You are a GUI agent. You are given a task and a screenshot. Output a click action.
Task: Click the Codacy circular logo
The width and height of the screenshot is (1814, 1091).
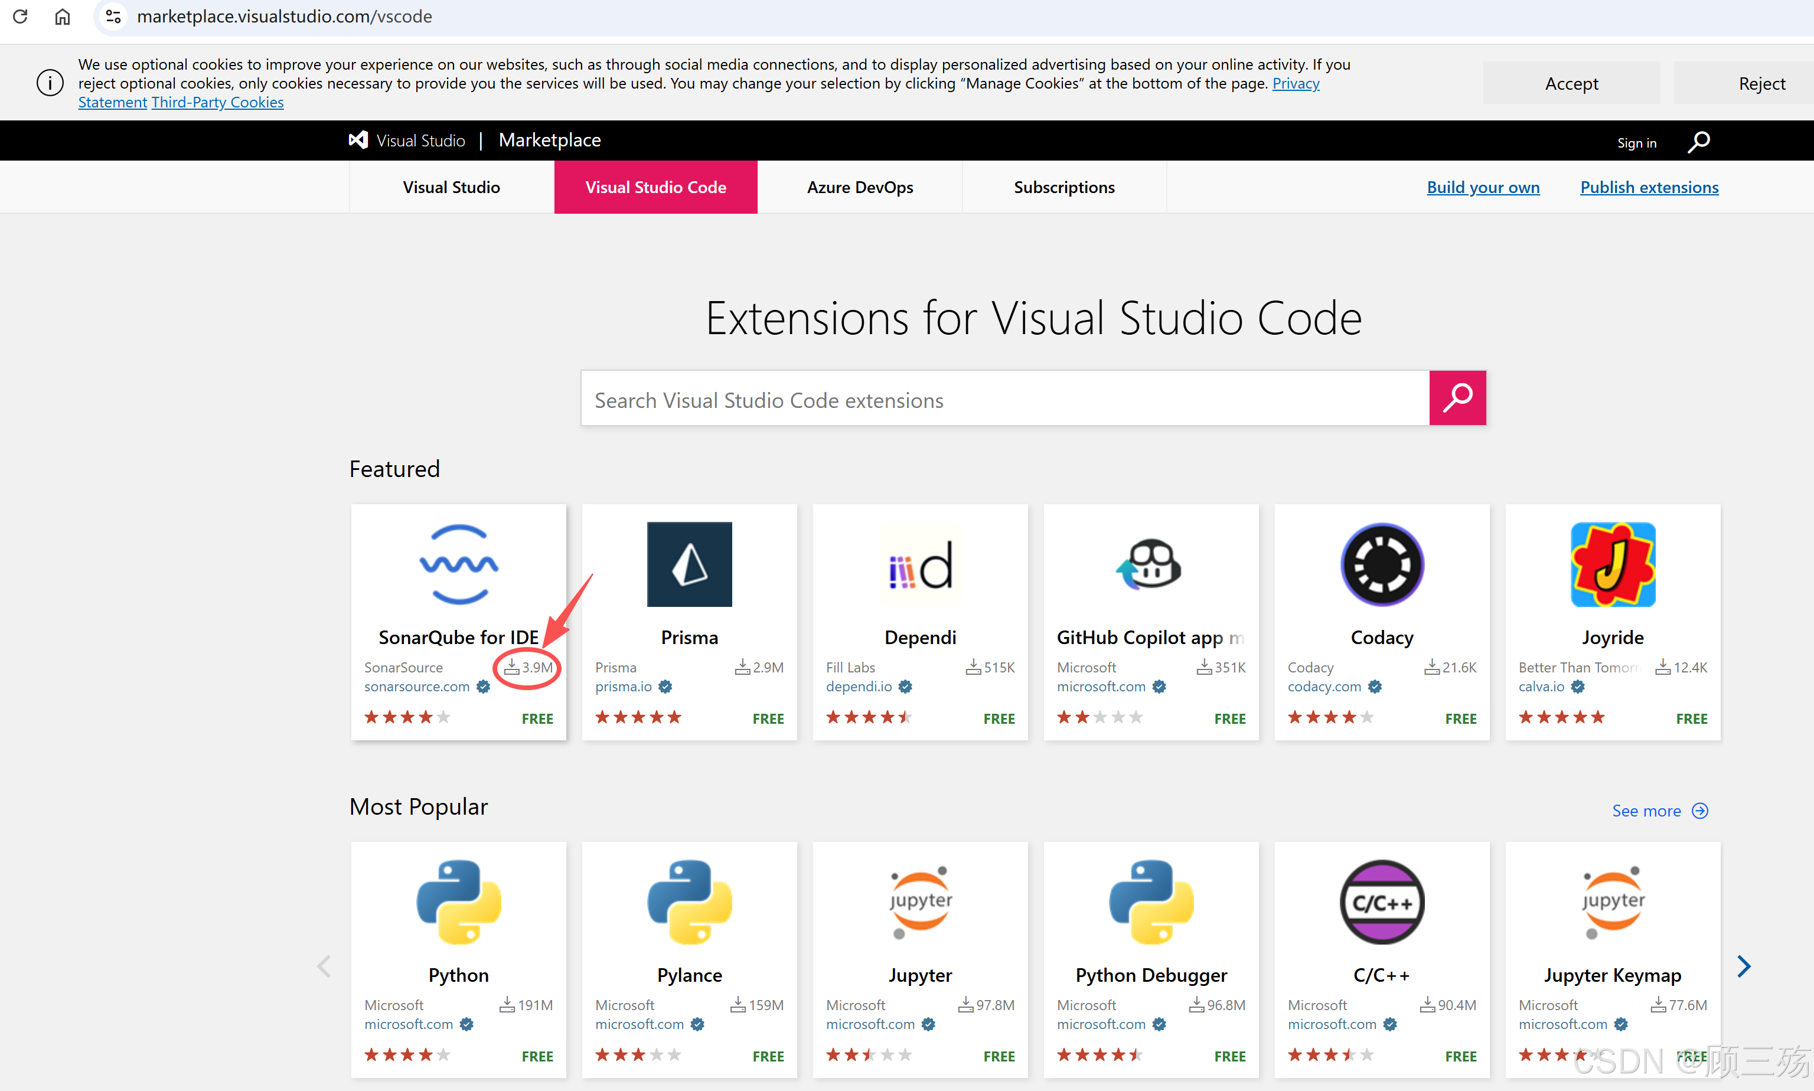[x=1381, y=564]
